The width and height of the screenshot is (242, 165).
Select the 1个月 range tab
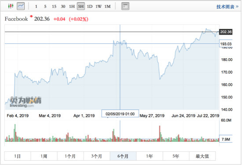[70, 156]
